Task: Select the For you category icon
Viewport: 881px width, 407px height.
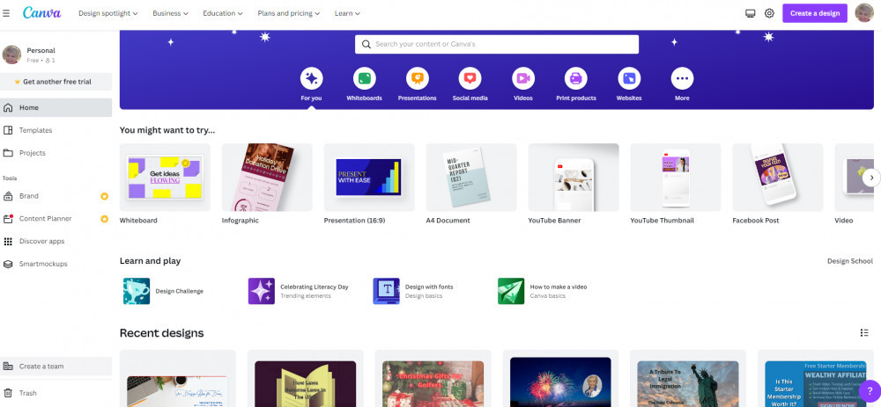Action: [x=311, y=78]
